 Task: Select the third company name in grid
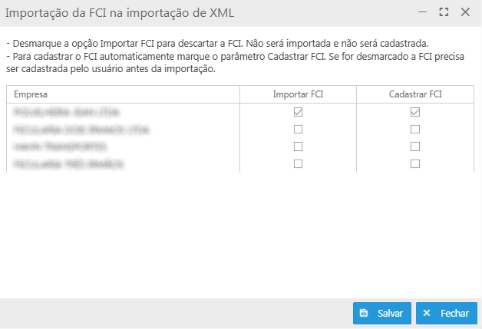click(x=59, y=146)
